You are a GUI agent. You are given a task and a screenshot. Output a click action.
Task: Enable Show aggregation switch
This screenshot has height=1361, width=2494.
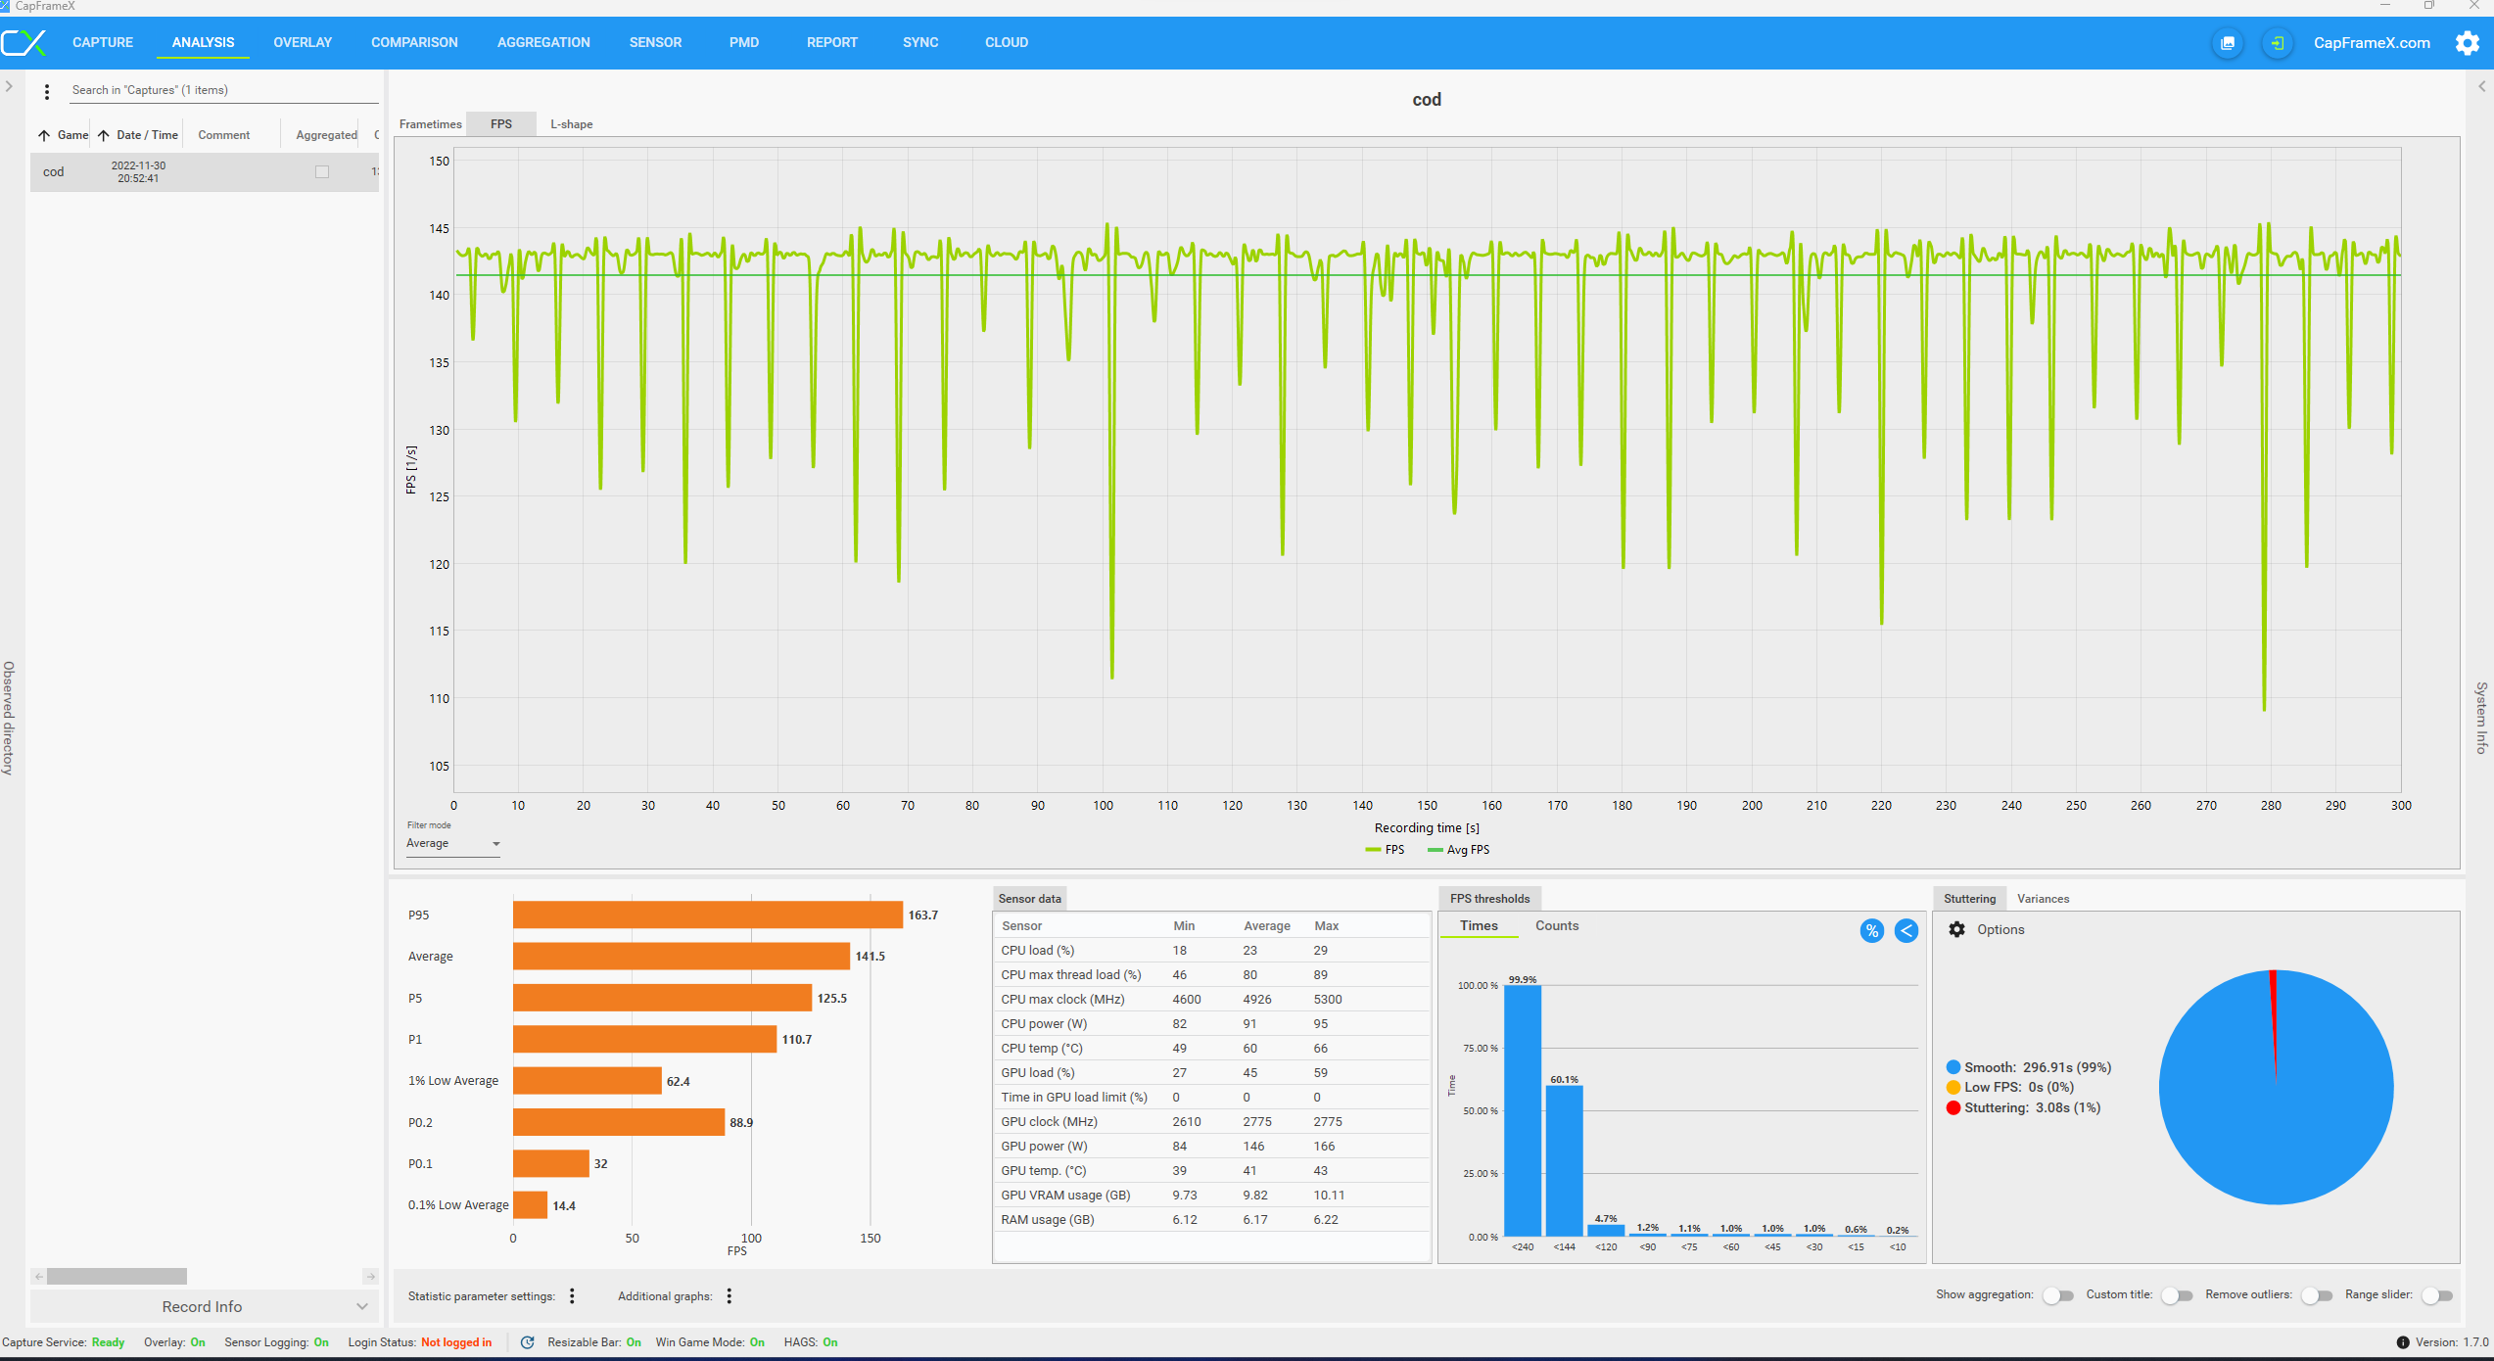click(2058, 1295)
